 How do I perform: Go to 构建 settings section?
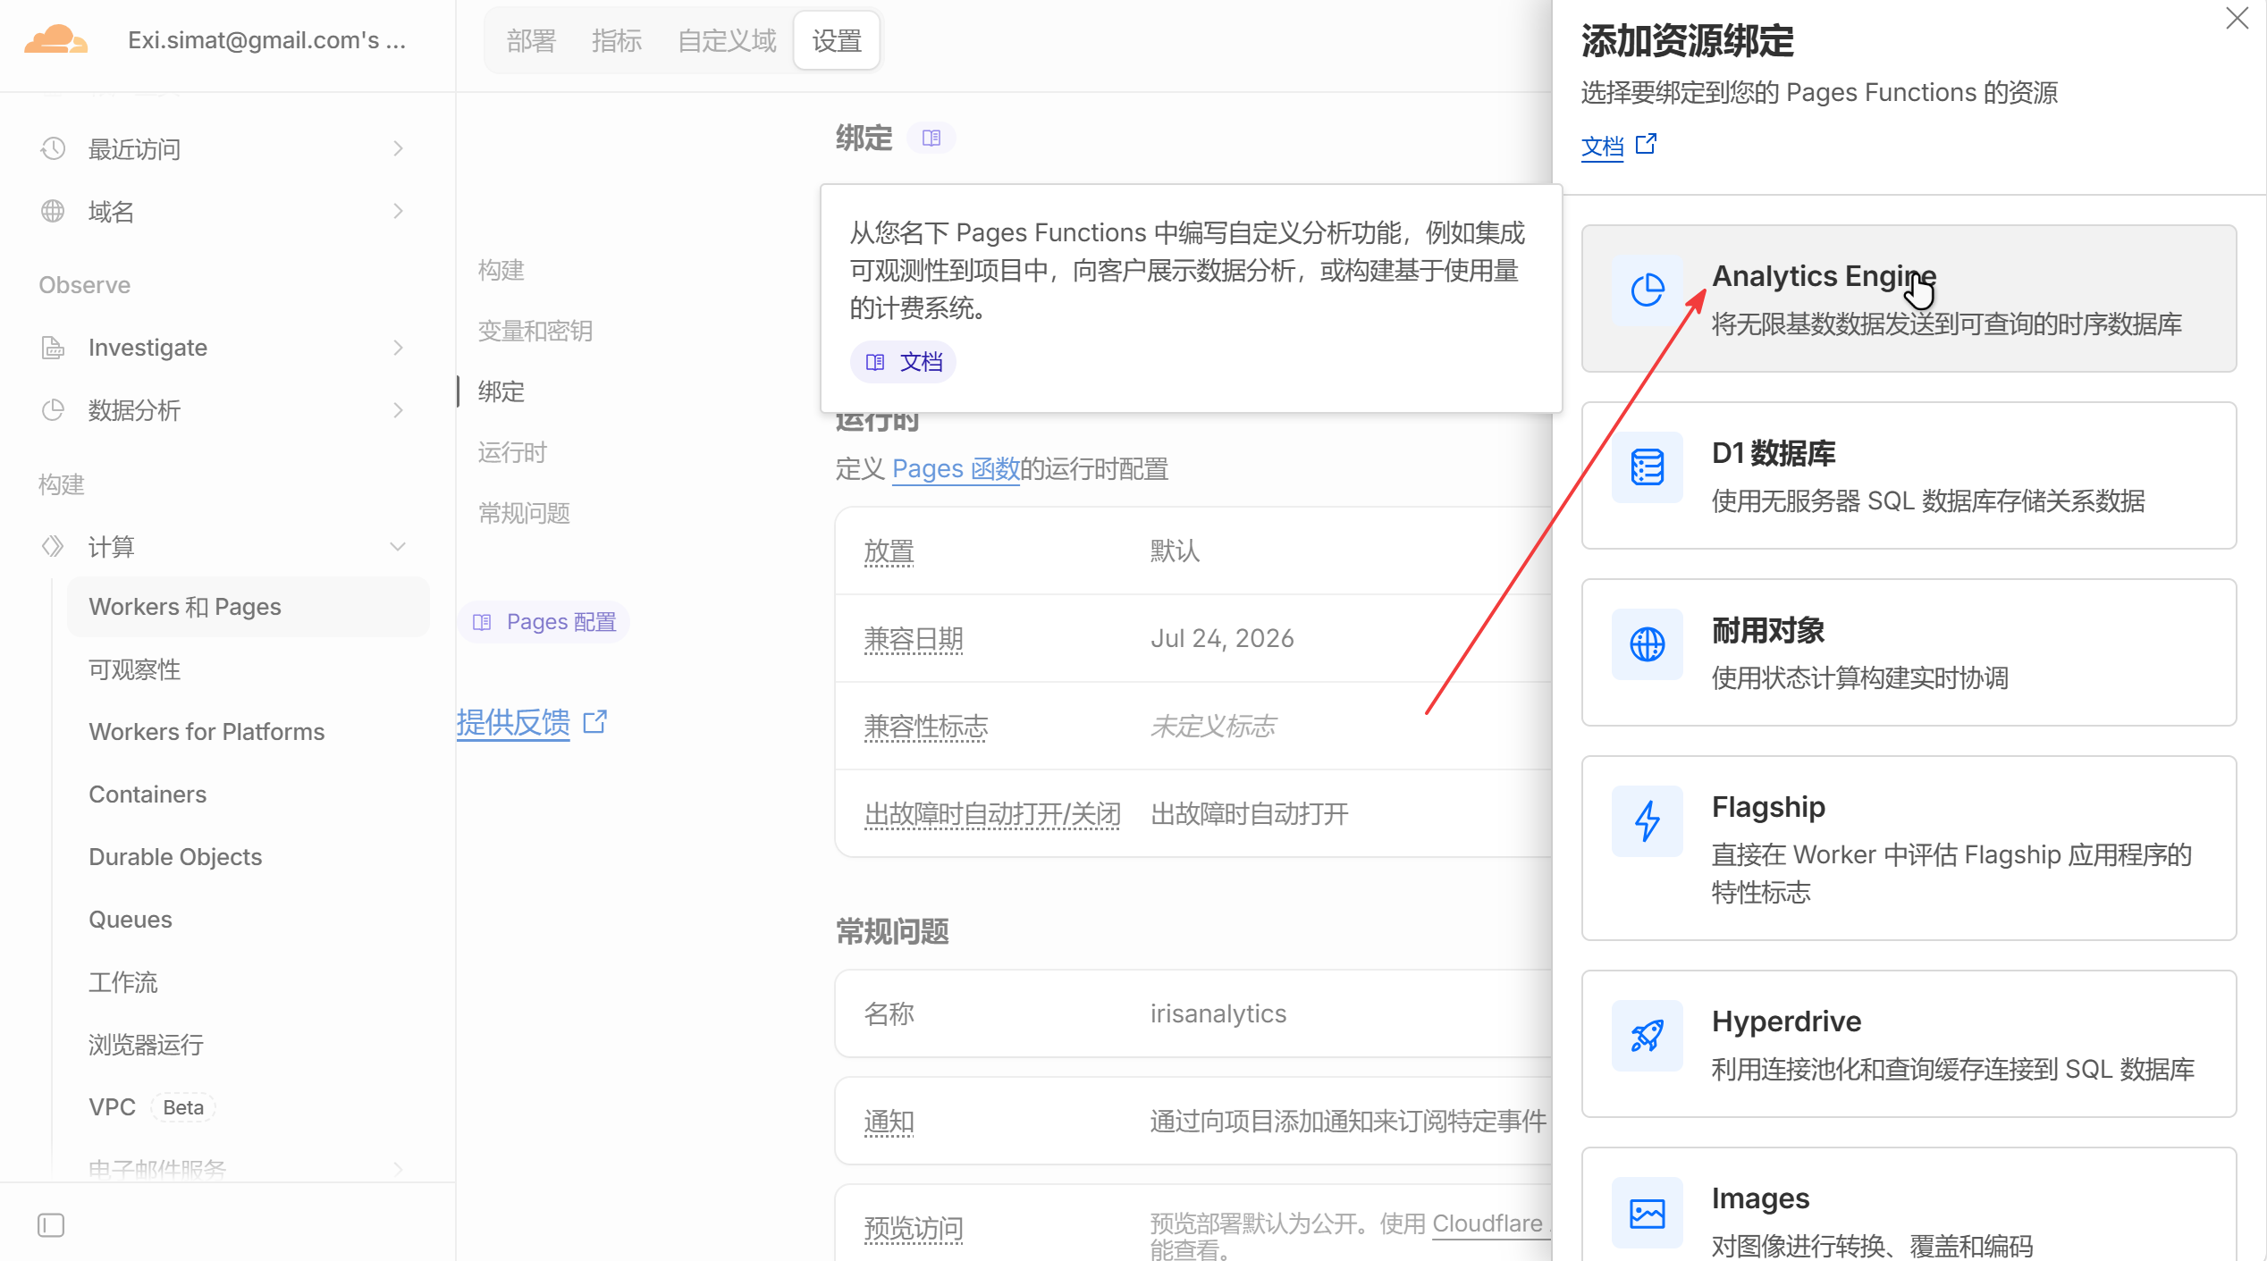(x=501, y=270)
